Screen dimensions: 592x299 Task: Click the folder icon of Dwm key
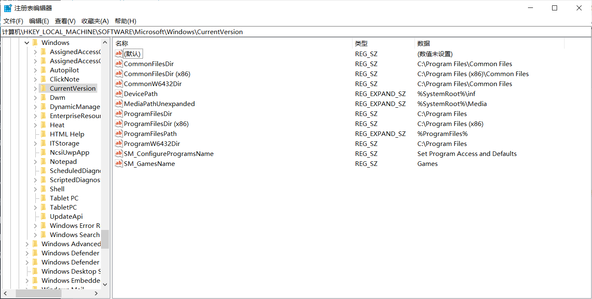(x=43, y=97)
